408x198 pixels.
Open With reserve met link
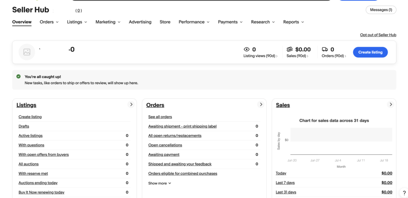(x=33, y=173)
